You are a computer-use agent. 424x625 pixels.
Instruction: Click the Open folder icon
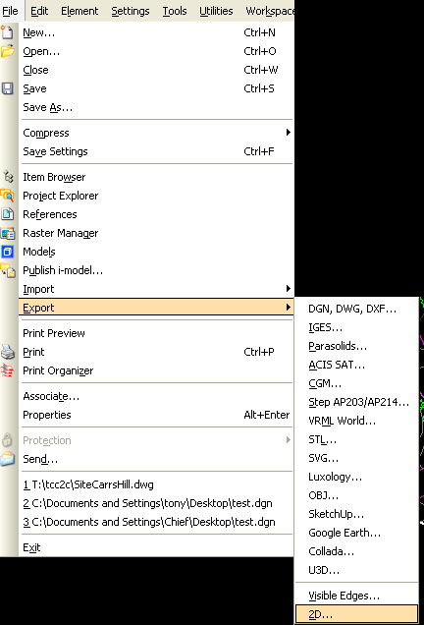(7, 51)
